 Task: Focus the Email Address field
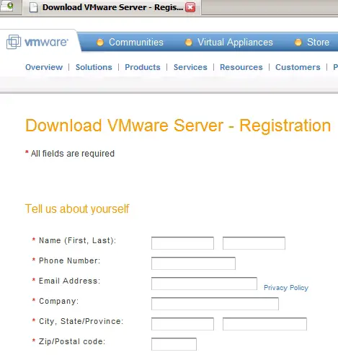[x=204, y=284]
